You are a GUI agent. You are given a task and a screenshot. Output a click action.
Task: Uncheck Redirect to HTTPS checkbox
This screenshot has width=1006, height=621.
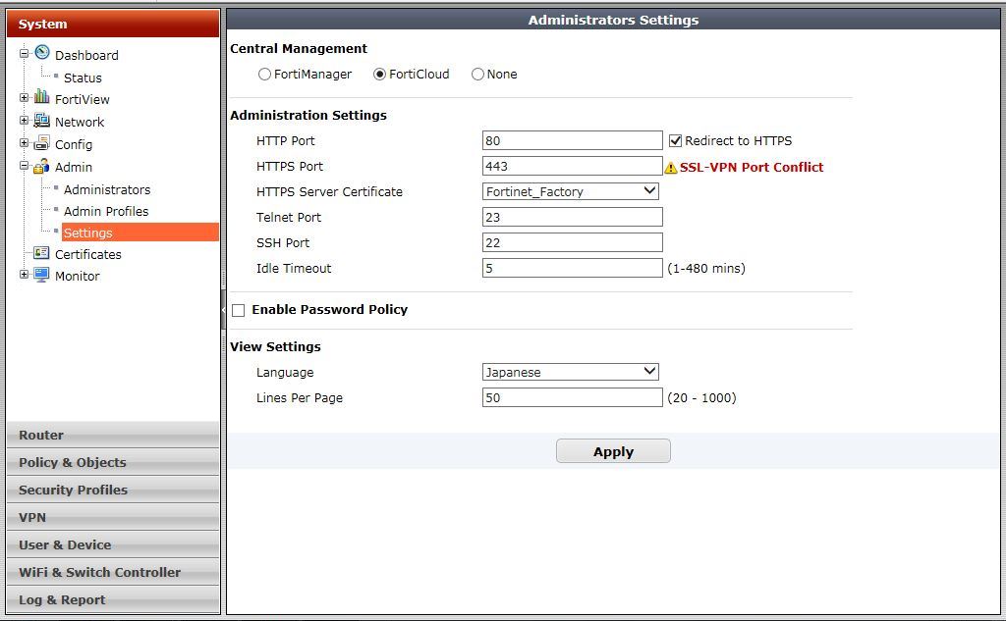click(675, 141)
